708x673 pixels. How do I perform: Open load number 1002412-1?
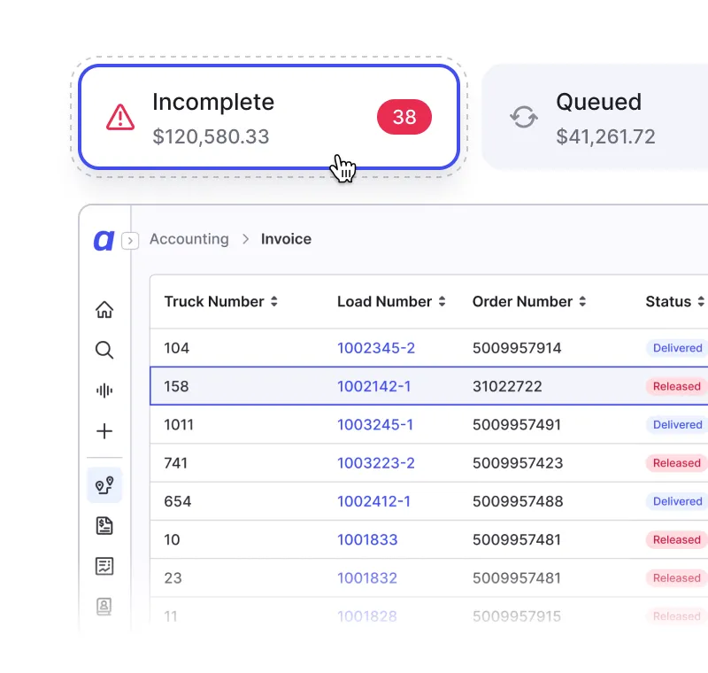coord(373,501)
